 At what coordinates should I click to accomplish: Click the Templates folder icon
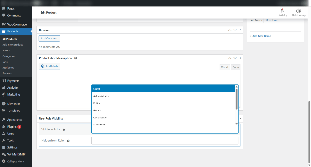click(3, 110)
